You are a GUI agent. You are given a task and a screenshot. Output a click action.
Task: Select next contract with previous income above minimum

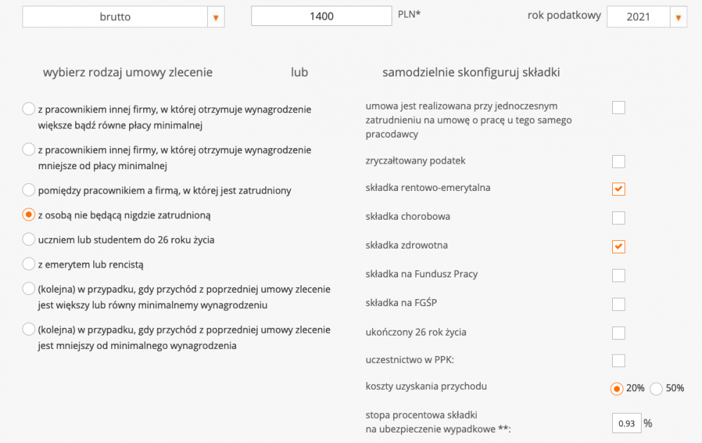(x=29, y=289)
